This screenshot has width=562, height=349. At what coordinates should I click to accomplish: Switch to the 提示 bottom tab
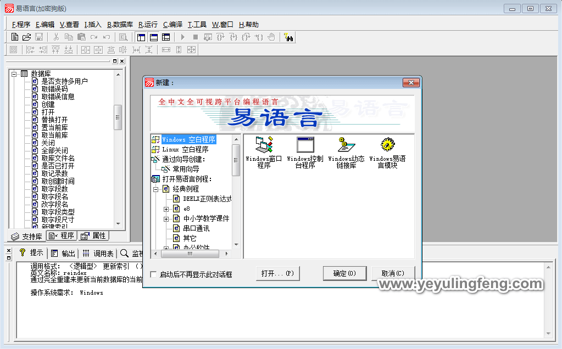(31, 253)
